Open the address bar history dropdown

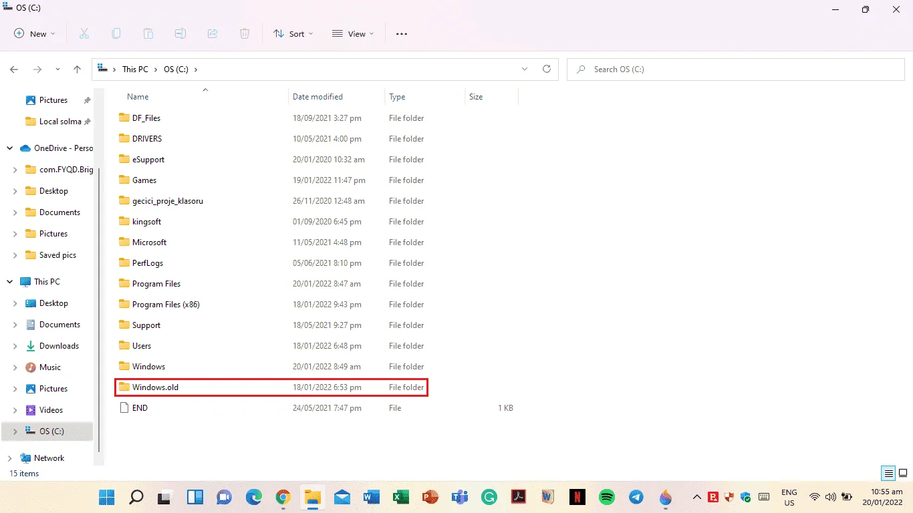pyautogui.click(x=525, y=69)
